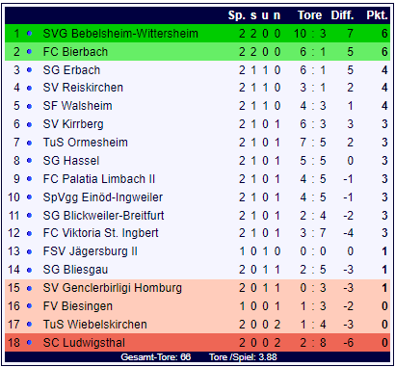Viewport: 395px width, 367px height.
Task: Open the SF Walsheim team entry
Action: click(x=77, y=106)
